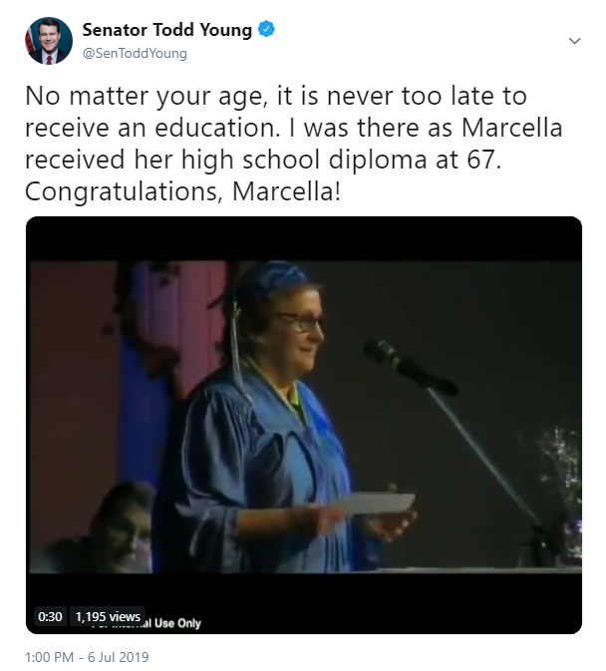
Task: Play the graduation video
Action: (x=303, y=425)
